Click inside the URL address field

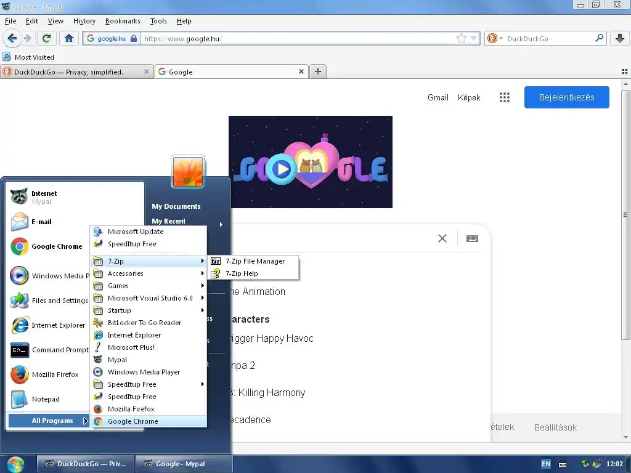pyautogui.click(x=298, y=38)
